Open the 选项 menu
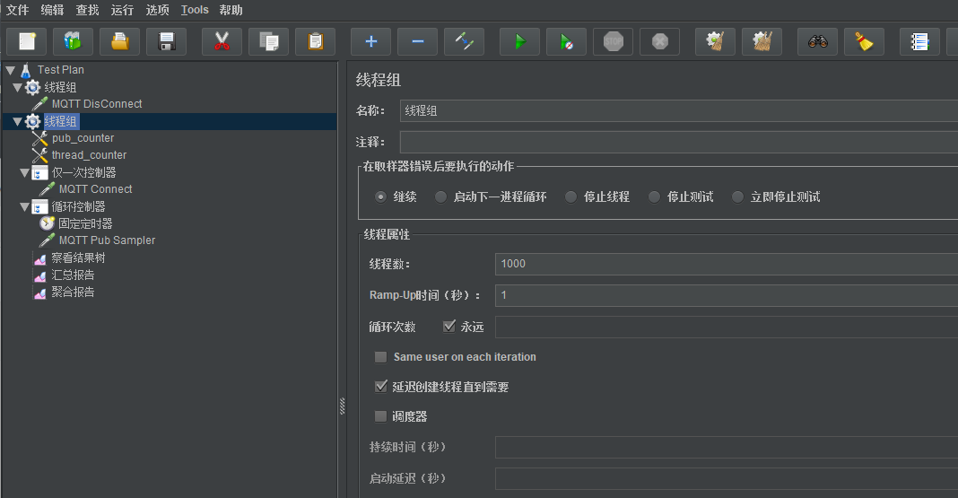Screen dimensions: 958x498 click(158, 10)
